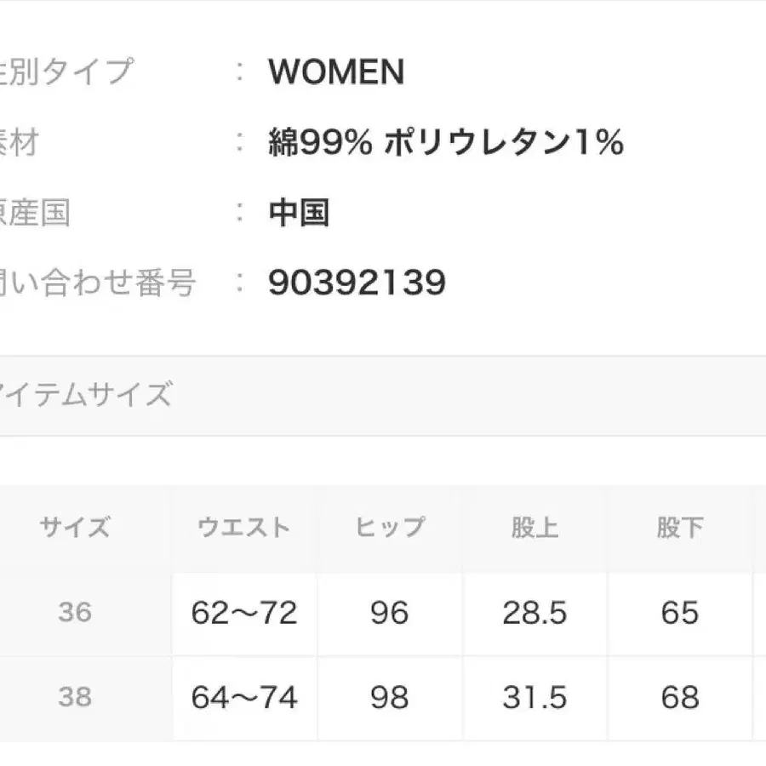The image size is (766, 766).
Task: Click the hip value 98
Action: [389, 698]
